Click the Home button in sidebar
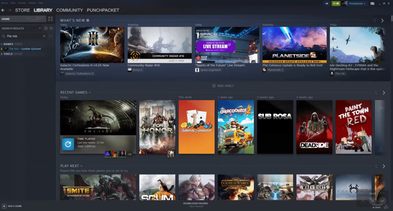Screen dimensions: 393x211 [23, 19]
